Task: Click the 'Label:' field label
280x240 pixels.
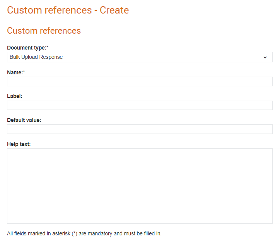Action: tap(15, 96)
